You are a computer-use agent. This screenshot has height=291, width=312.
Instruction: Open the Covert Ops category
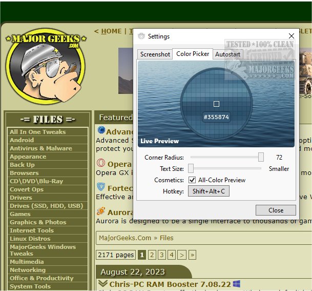[27, 189]
